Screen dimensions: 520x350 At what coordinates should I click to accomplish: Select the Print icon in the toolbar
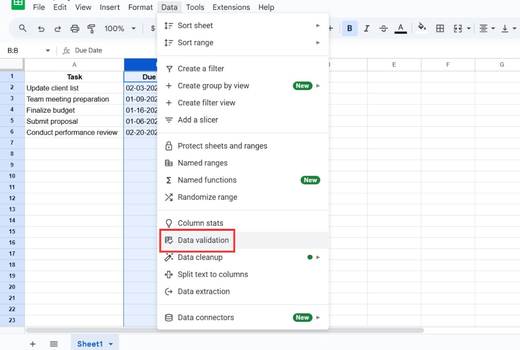pos(75,28)
